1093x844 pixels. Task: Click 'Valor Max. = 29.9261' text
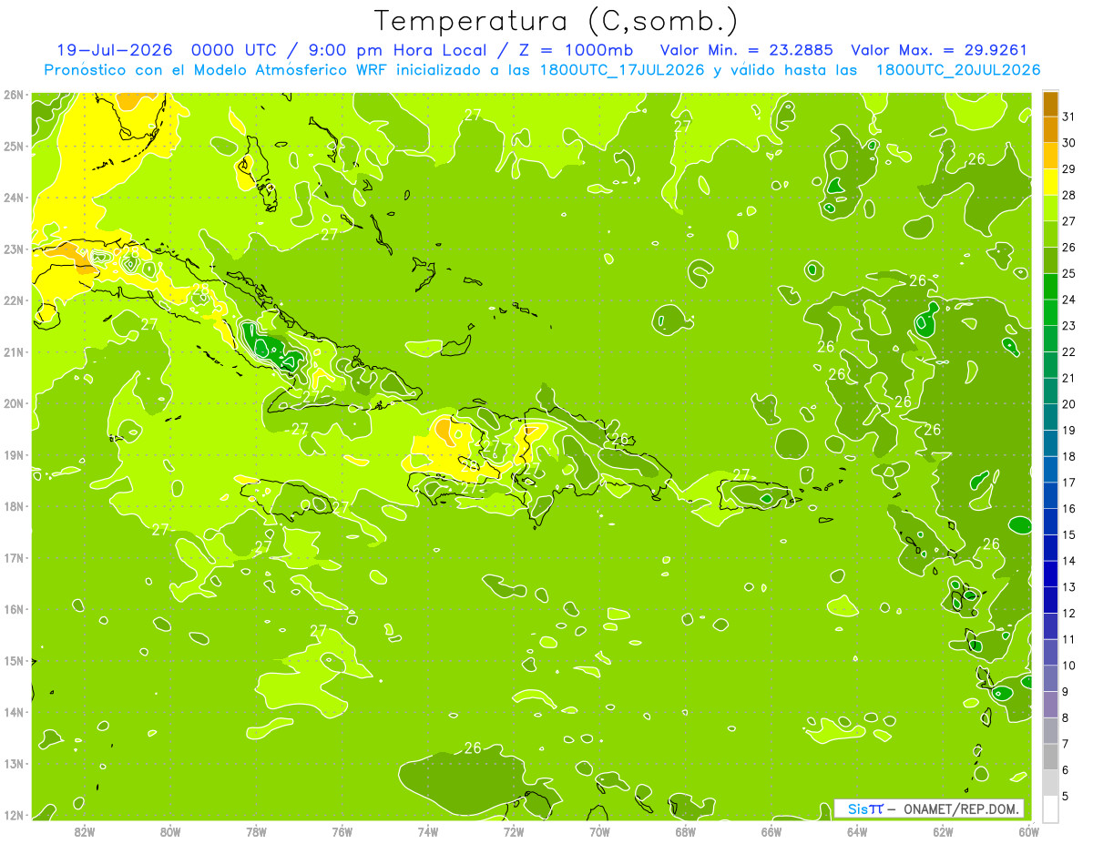click(939, 51)
